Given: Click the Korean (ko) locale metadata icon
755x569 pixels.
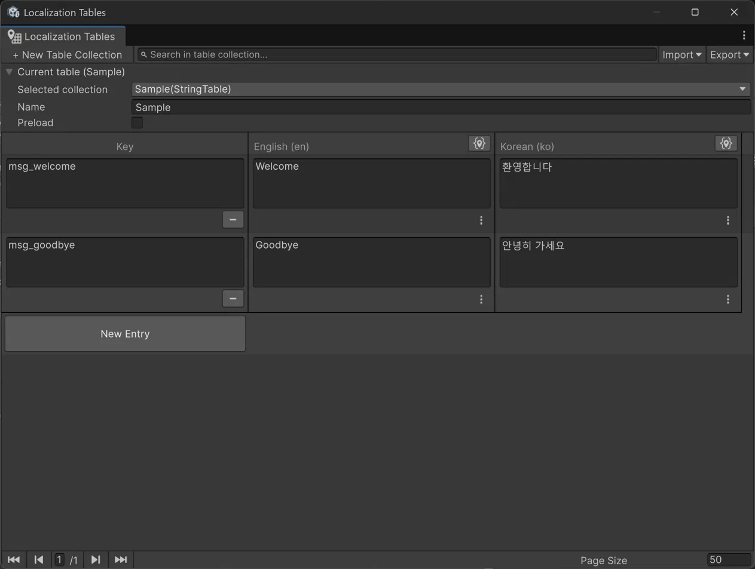Looking at the screenshot, I should (x=726, y=143).
